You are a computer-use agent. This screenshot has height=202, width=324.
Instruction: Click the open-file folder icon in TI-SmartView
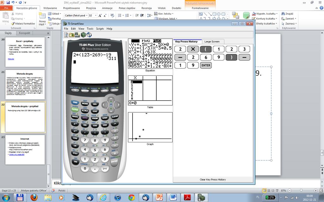click(x=72, y=35)
